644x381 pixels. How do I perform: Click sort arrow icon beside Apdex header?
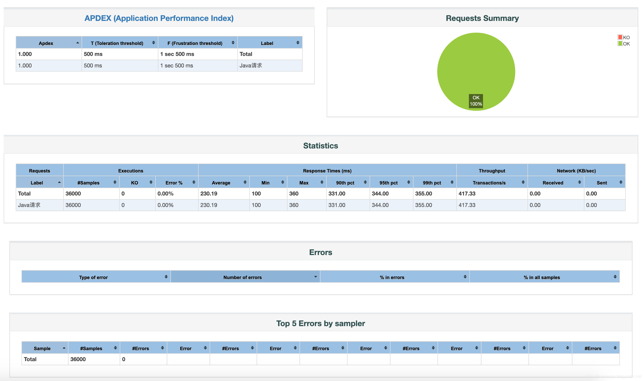[x=78, y=43]
